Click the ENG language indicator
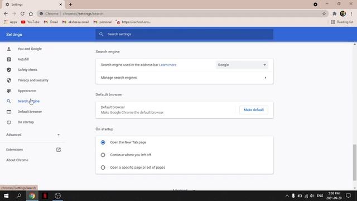The height and width of the screenshot is (201, 357). pos(320,196)
